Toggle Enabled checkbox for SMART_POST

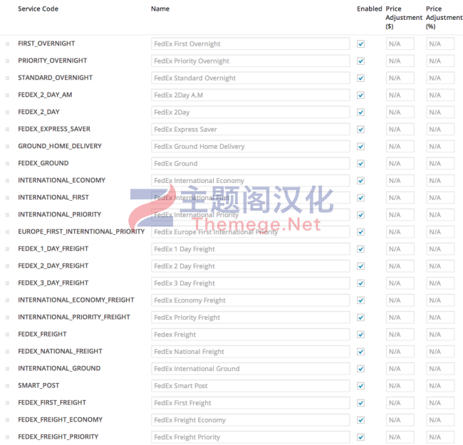point(360,387)
